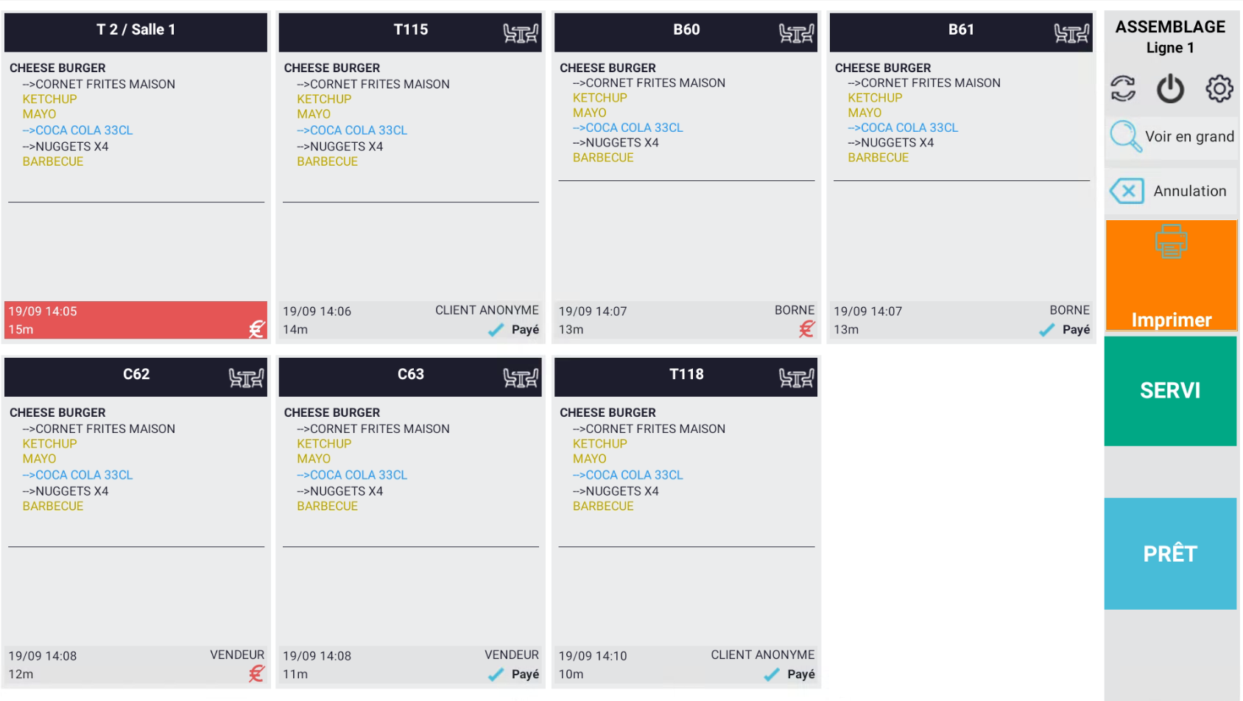Select the red overdue 19/09 14:05 footer
This screenshot has height=701, width=1243.
tap(135, 320)
